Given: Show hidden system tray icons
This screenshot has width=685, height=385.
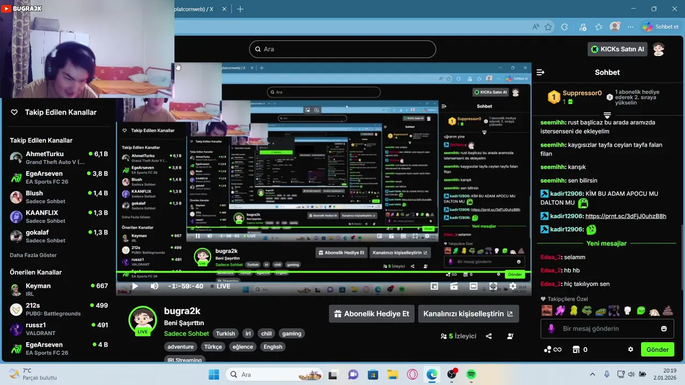Looking at the screenshot, I should 592,374.
